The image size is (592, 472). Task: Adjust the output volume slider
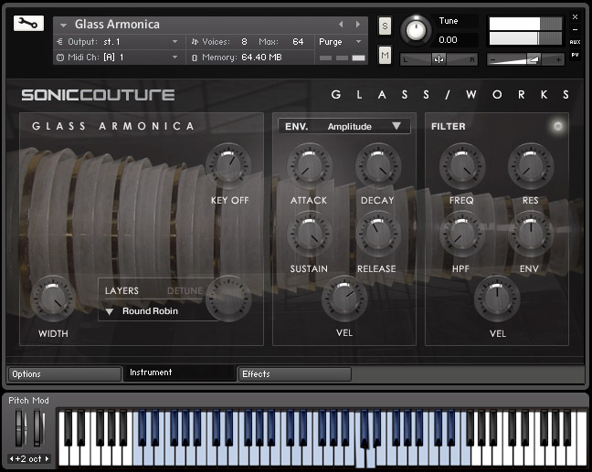tap(525, 59)
